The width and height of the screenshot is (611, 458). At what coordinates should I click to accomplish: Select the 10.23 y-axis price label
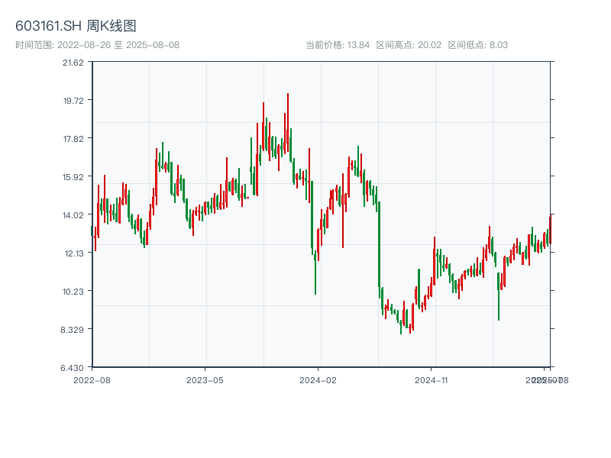pos(74,291)
